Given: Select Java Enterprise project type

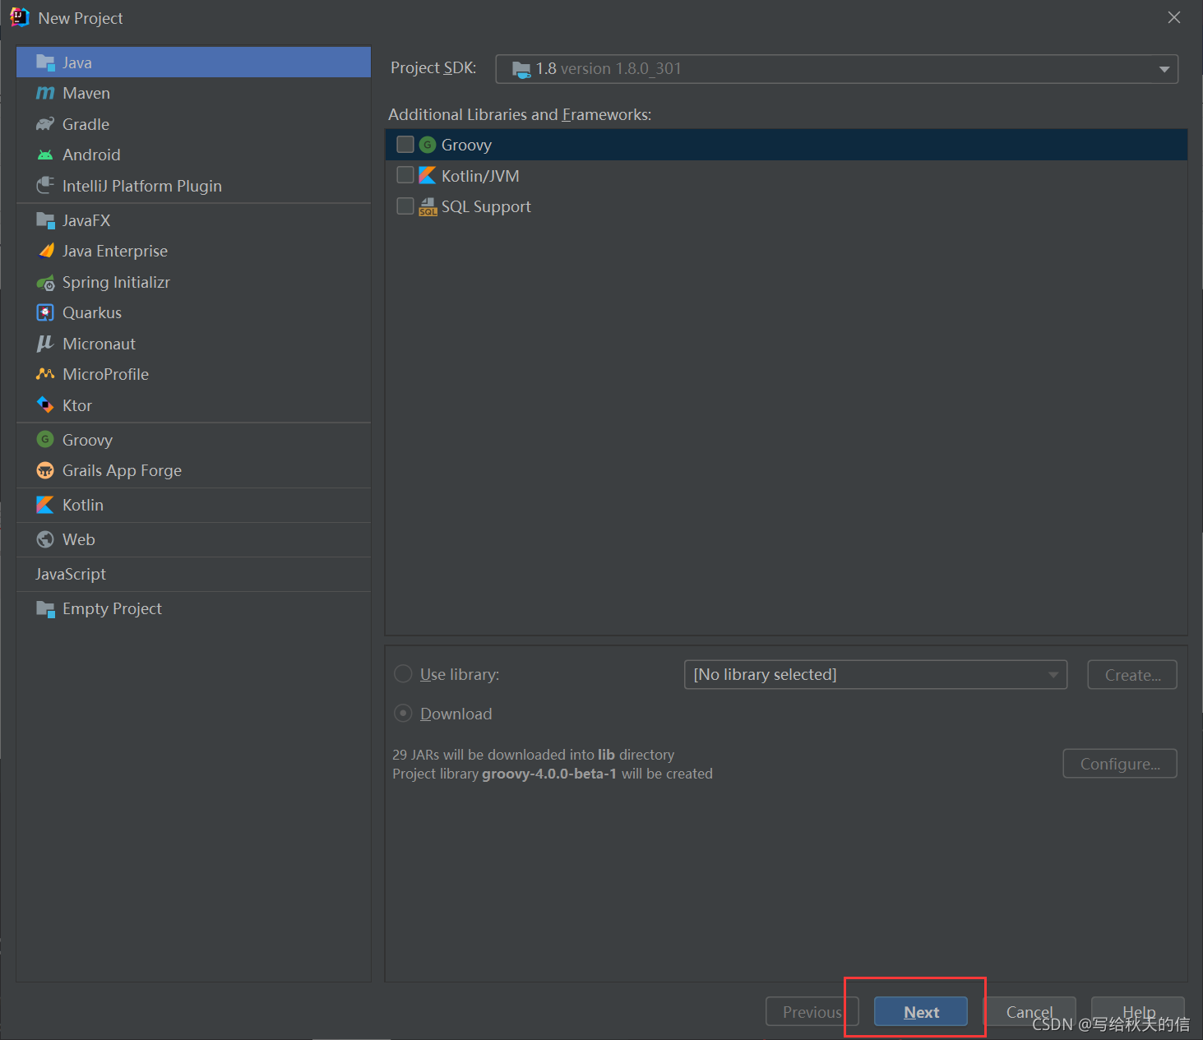Looking at the screenshot, I should pyautogui.click(x=194, y=251).
